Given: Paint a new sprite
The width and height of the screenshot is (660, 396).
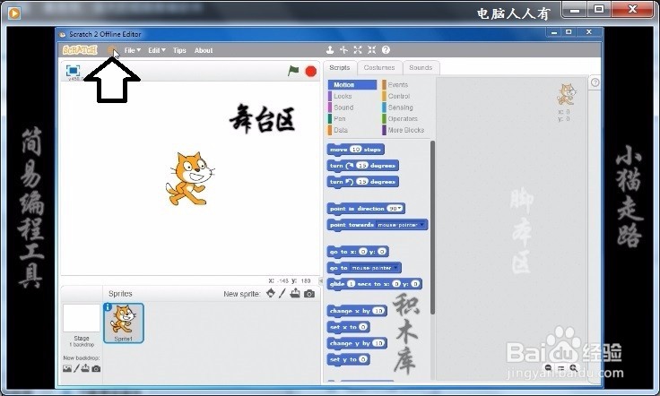Looking at the screenshot, I should (x=282, y=294).
